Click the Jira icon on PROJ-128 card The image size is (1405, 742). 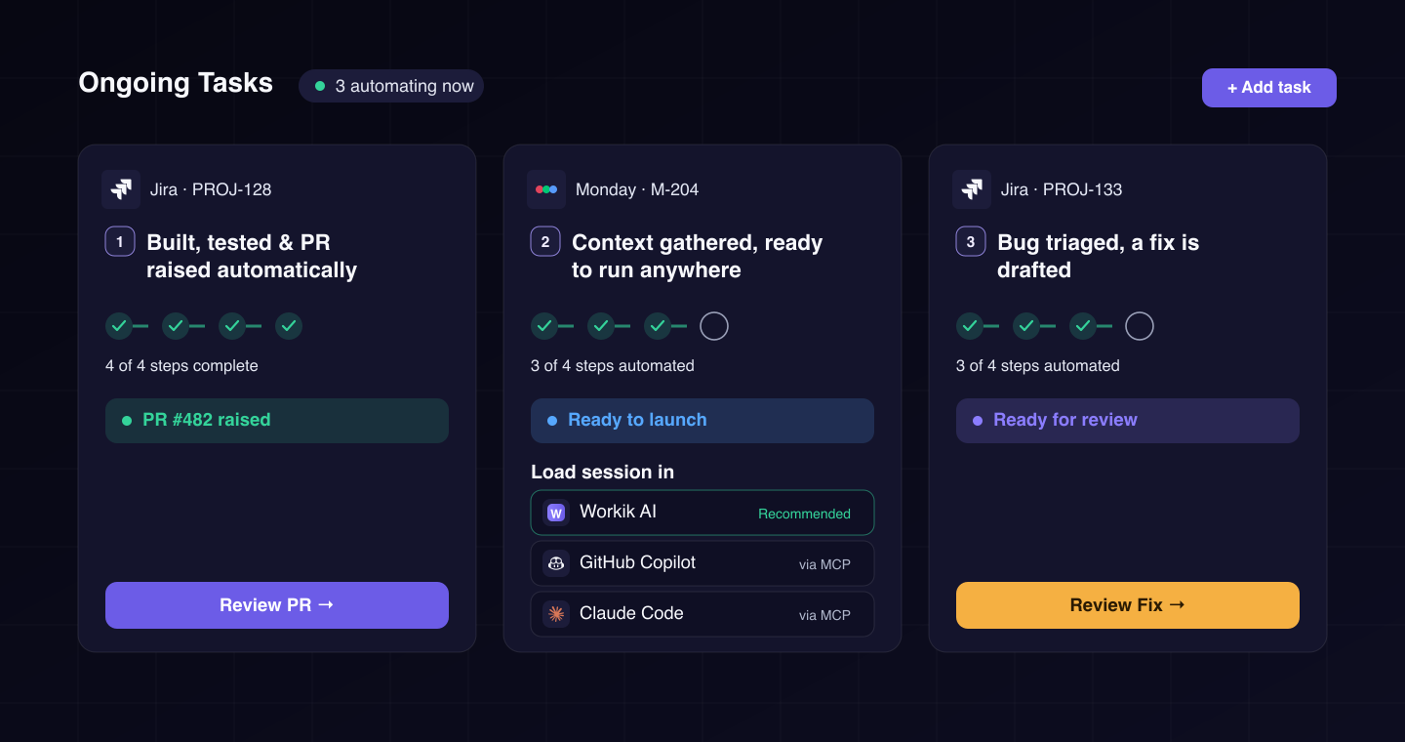coord(121,189)
